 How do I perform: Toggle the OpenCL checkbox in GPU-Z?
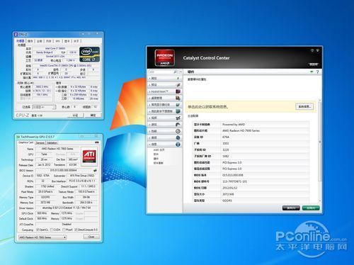38,230
